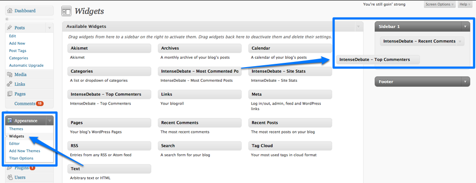This screenshot has width=476, height=183.
Task: Select the Text widget
Action: coord(109,169)
